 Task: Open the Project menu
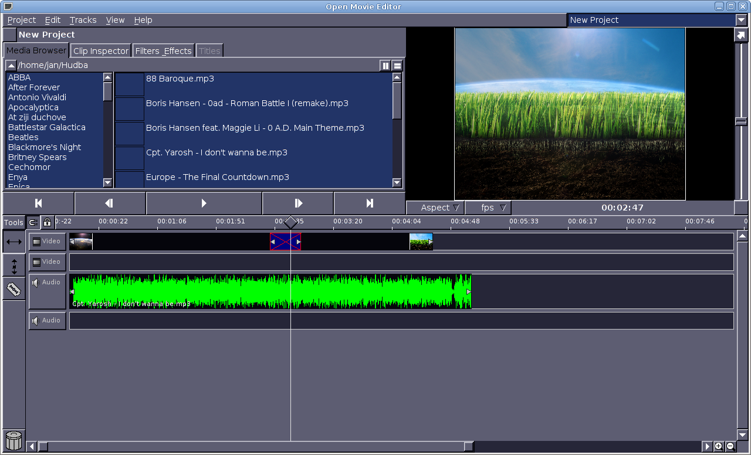pyautogui.click(x=22, y=20)
